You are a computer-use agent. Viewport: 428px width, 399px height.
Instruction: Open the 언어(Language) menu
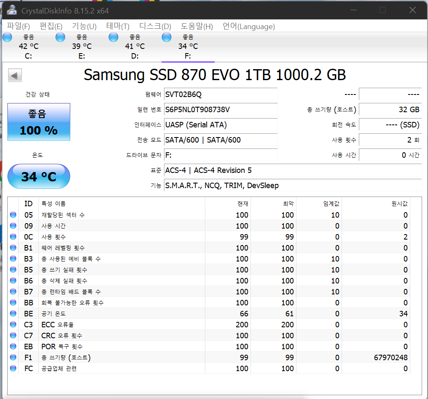coord(248,27)
